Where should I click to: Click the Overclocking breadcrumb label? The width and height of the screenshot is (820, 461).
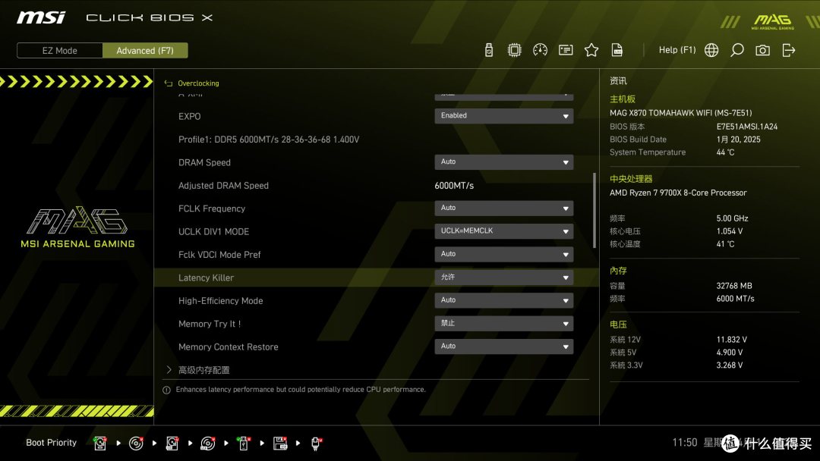[x=198, y=83]
